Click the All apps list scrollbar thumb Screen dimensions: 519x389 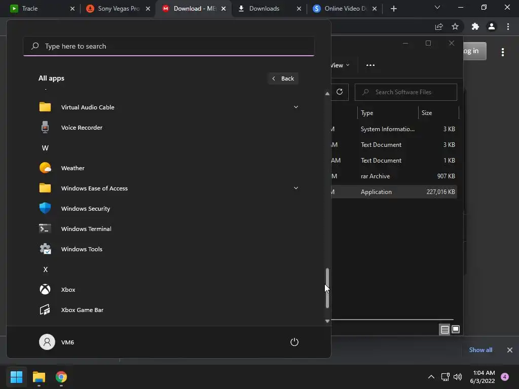pos(327,288)
